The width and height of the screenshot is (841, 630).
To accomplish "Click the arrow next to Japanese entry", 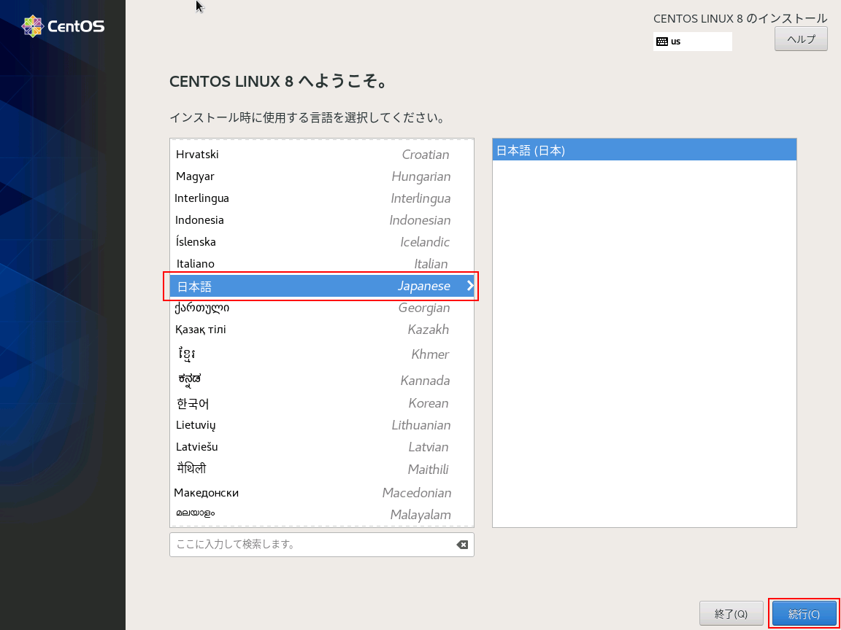I will [469, 286].
